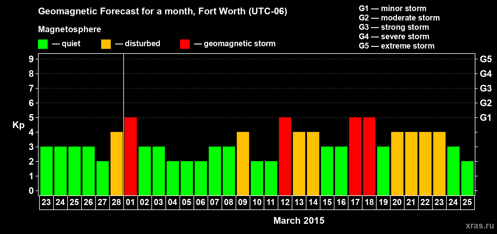Select the green bar for February 27
The image size is (497, 234).
tap(103, 178)
